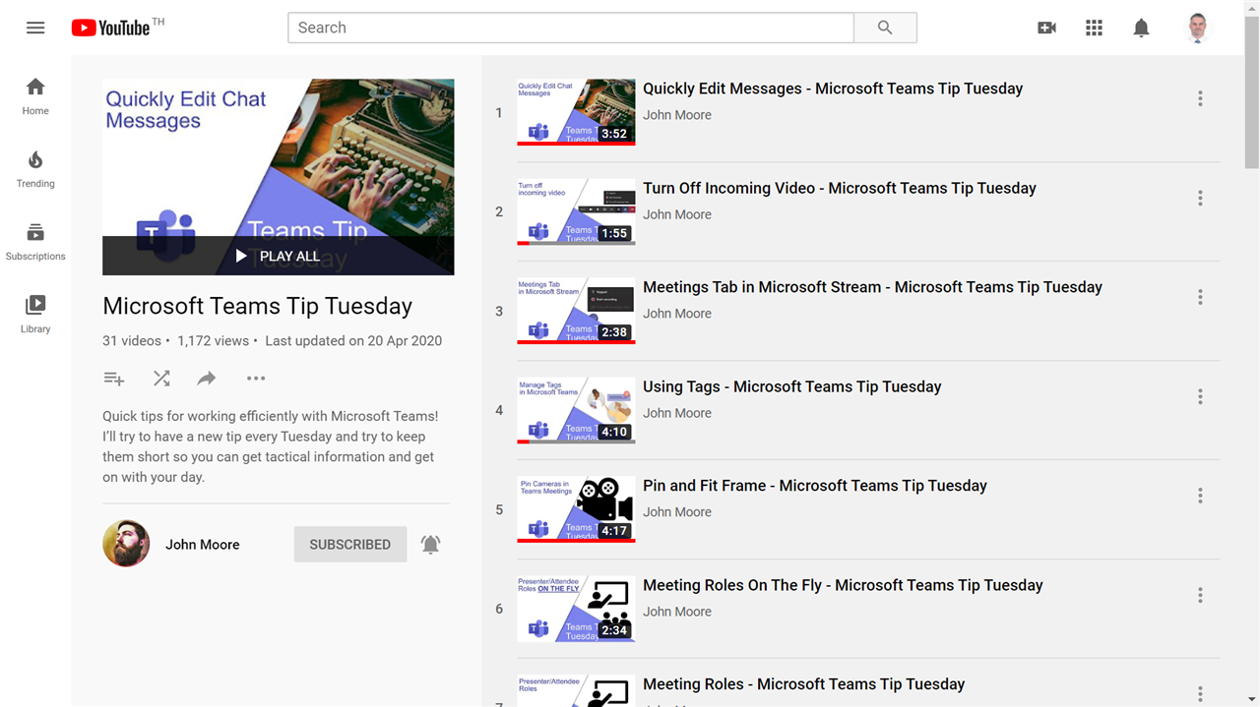
Task: Click PLAY ALL on playlist cover
Action: point(278,256)
